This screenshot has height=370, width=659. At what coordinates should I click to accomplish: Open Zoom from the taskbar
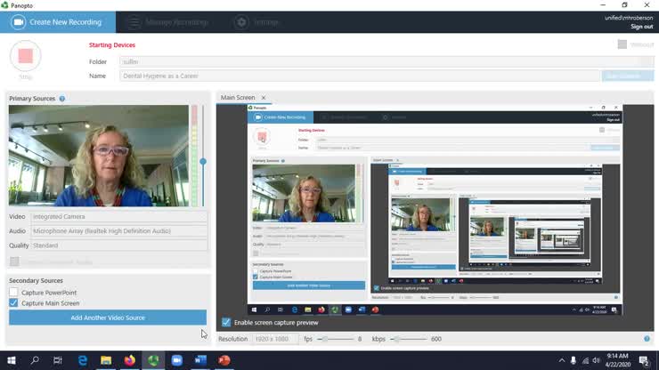pyautogui.click(x=177, y=360)
